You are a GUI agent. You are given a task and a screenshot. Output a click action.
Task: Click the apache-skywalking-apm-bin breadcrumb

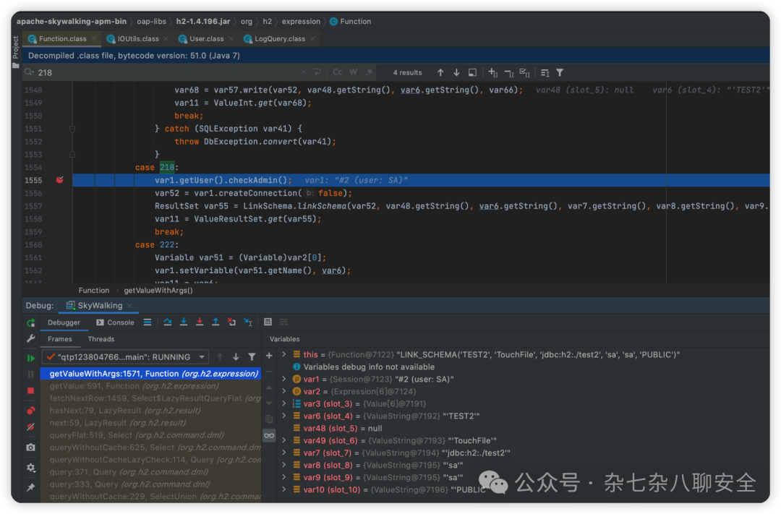pos(71,22)
